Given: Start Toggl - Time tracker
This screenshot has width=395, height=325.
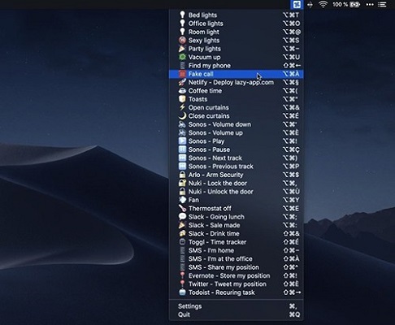Looking at the screenshot, I should [x=236, y=241].
